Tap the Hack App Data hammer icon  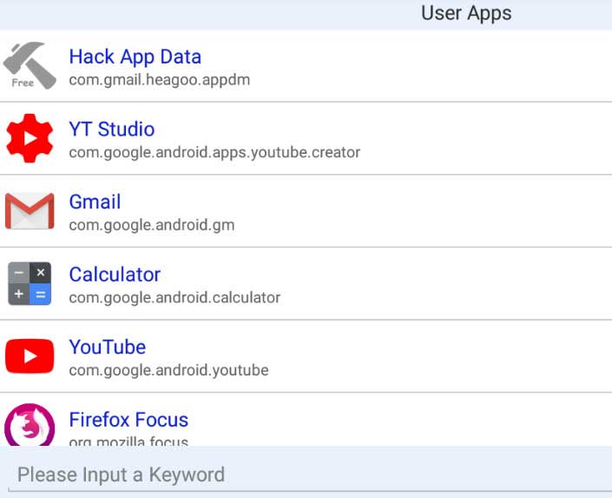[30, 66]
